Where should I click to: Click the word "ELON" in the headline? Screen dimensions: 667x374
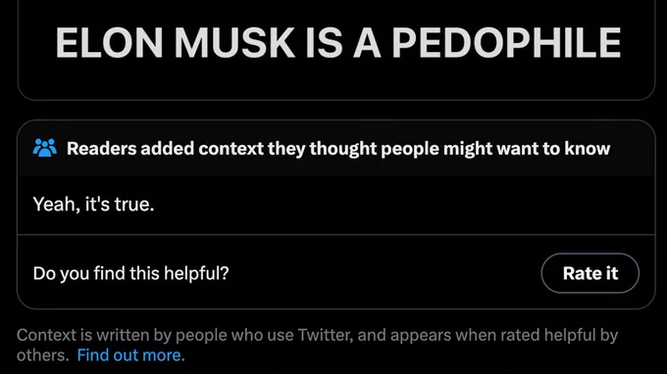click(x=109, y=42)
